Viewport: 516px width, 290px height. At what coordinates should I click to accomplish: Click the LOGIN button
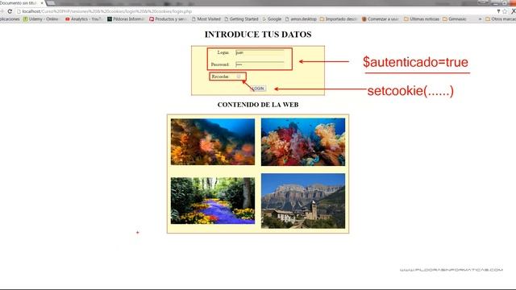[x=258, y=89]
